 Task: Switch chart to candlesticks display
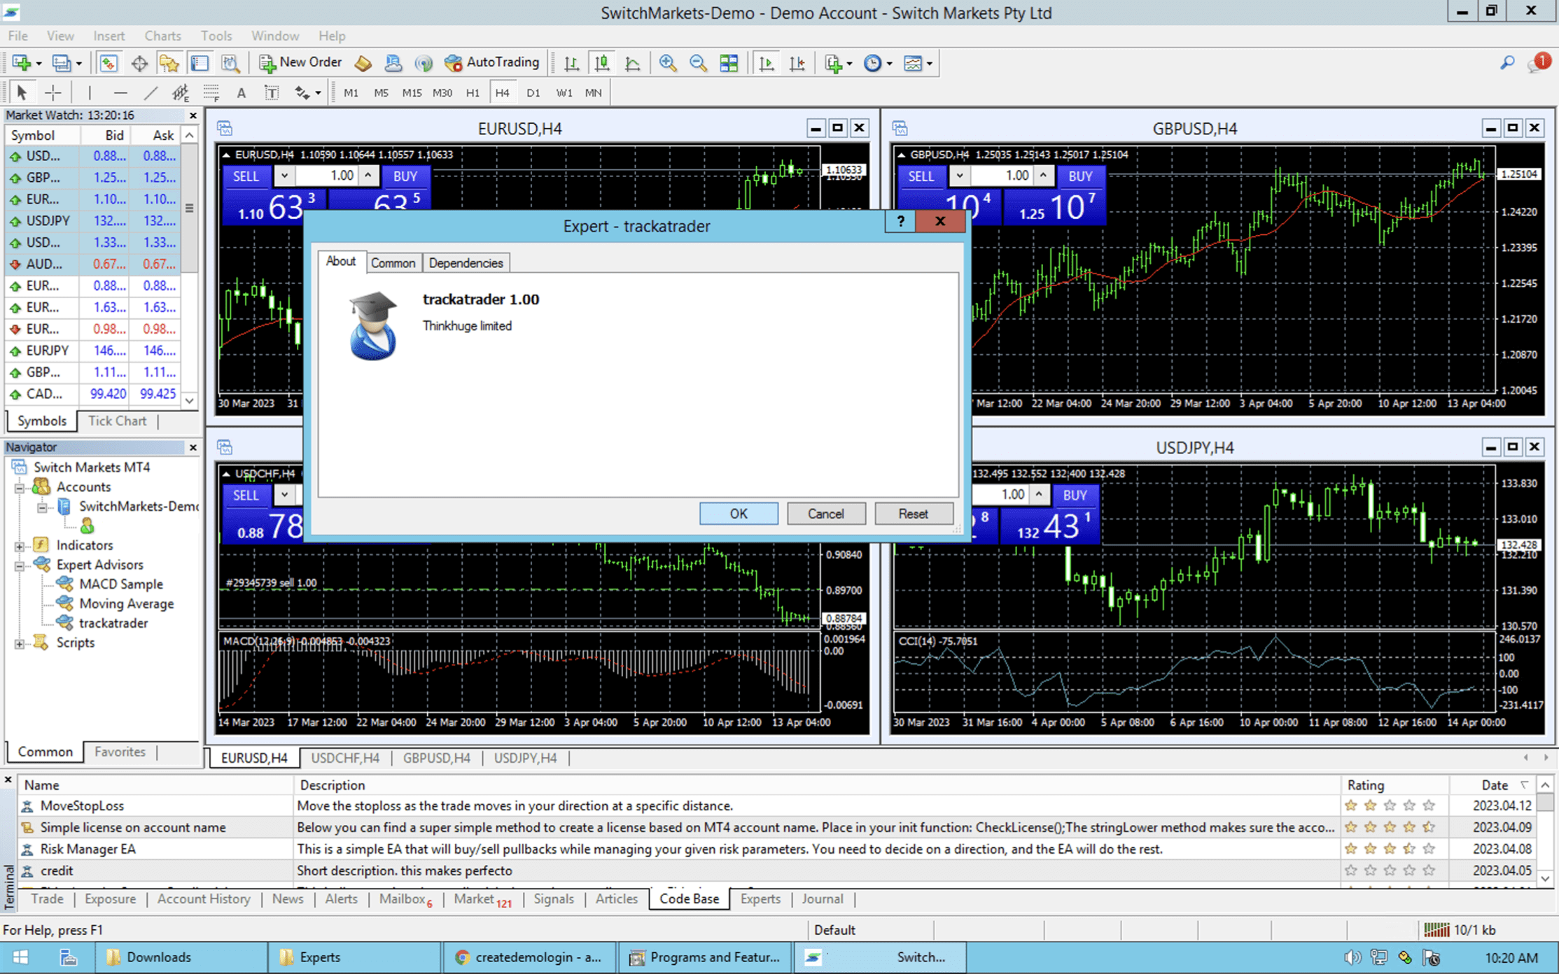pyautogui.click(x=601, y=63)
